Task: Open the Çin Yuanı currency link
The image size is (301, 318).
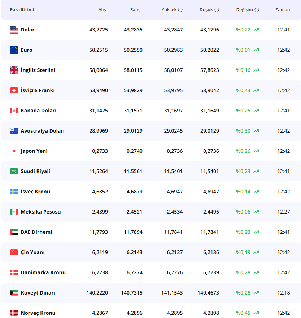Action: tap(33, 252)
